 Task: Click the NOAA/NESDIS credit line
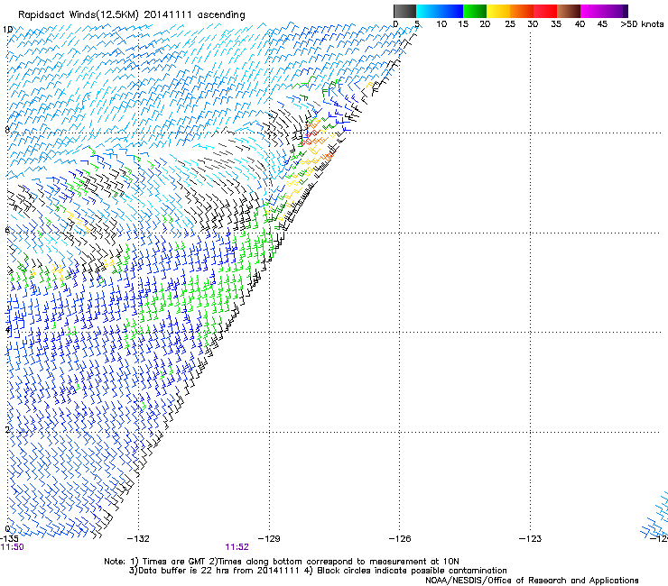coord(532,581)
